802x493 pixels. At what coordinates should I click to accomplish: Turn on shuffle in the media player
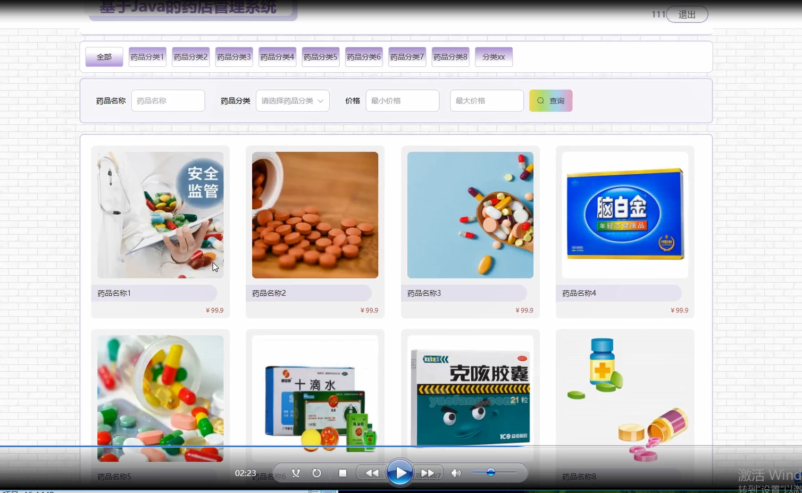(296, 473)
